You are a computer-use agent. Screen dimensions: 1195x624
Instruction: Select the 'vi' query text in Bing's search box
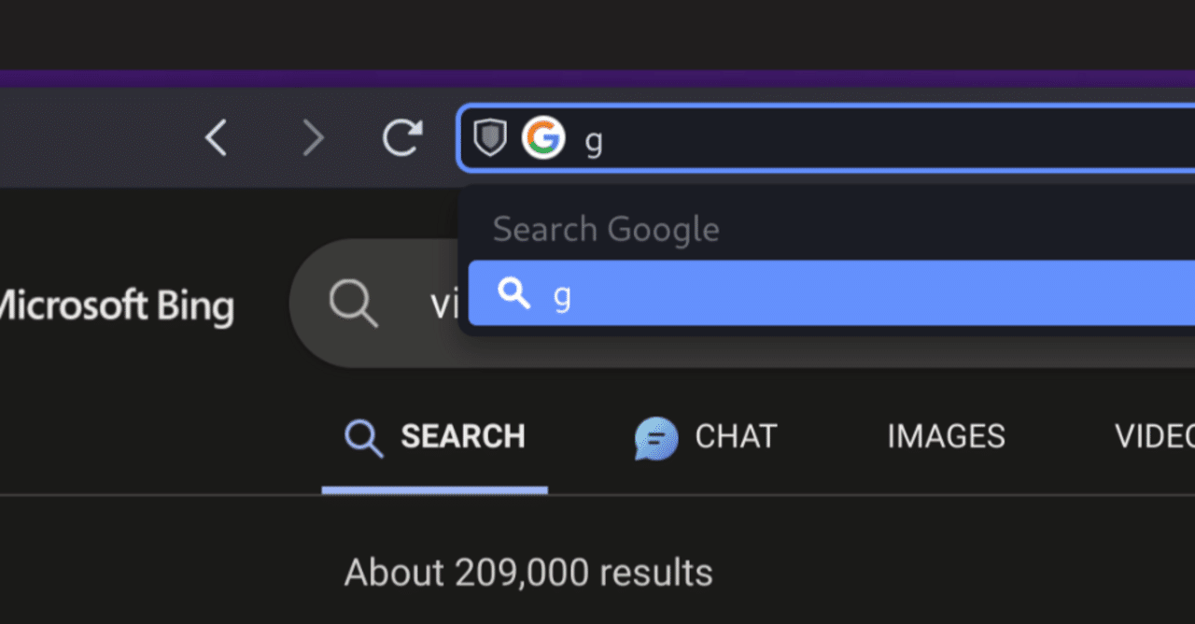[445, 303]
